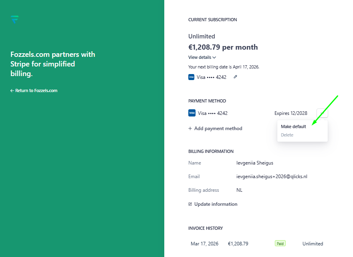Click the €1,208.79 per month price
This screenshot has width=353, height=257.
[x=223, y=47]
